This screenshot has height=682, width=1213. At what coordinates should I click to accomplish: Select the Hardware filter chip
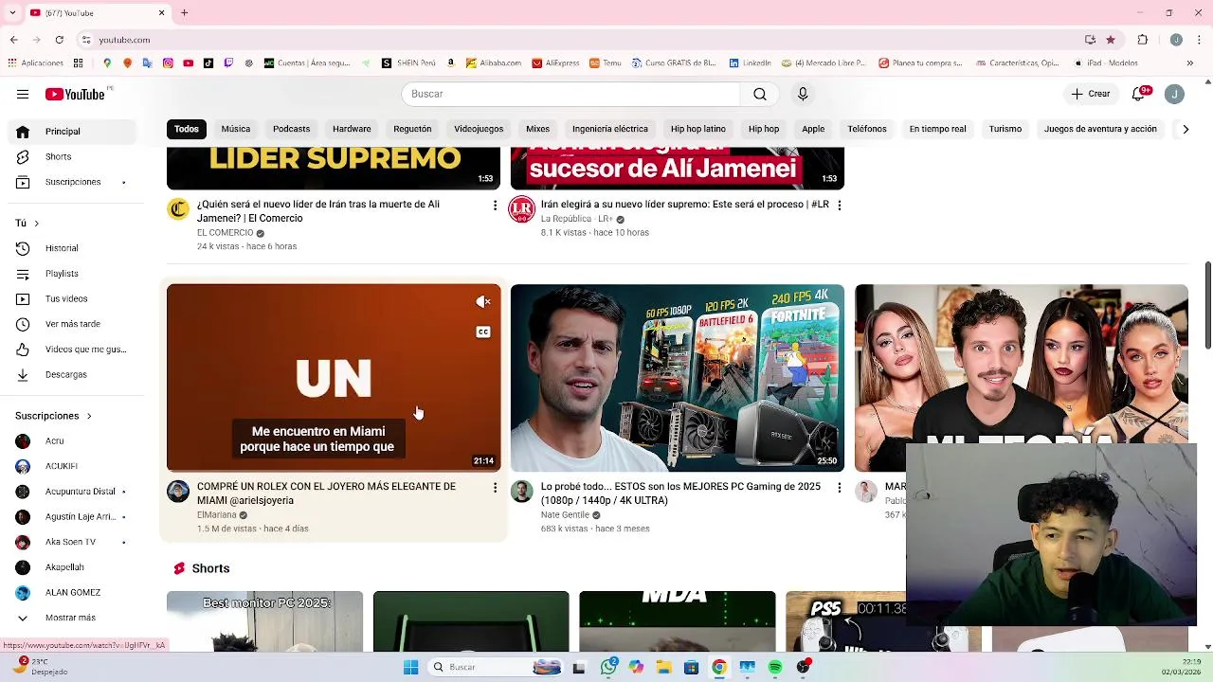[x=352, y=129]
